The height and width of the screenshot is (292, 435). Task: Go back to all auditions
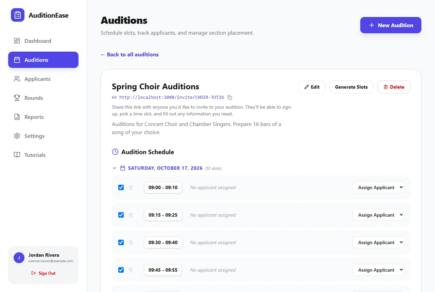[x=129, y=54]
